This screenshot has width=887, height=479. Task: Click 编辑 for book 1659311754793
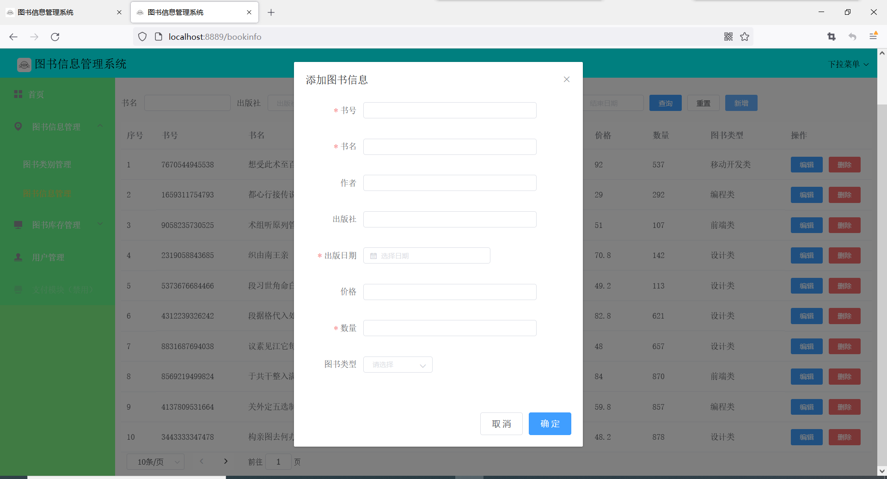coord(807,195)
